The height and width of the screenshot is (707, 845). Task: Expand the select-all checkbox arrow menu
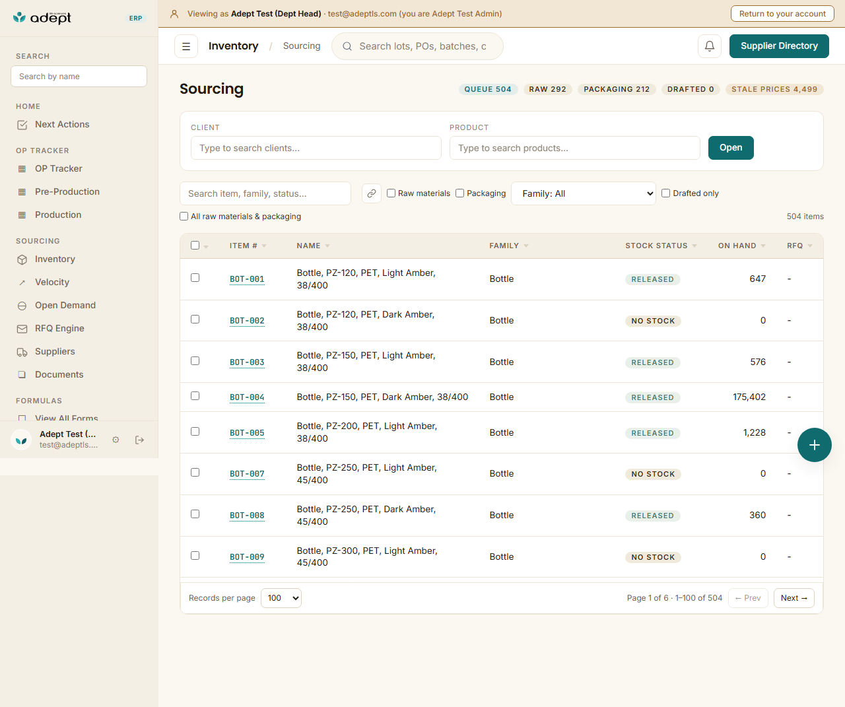pos(206,247)
